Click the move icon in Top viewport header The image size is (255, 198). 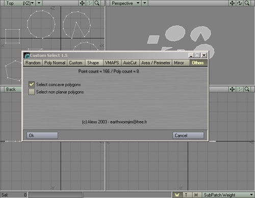(x=82, y=3)
